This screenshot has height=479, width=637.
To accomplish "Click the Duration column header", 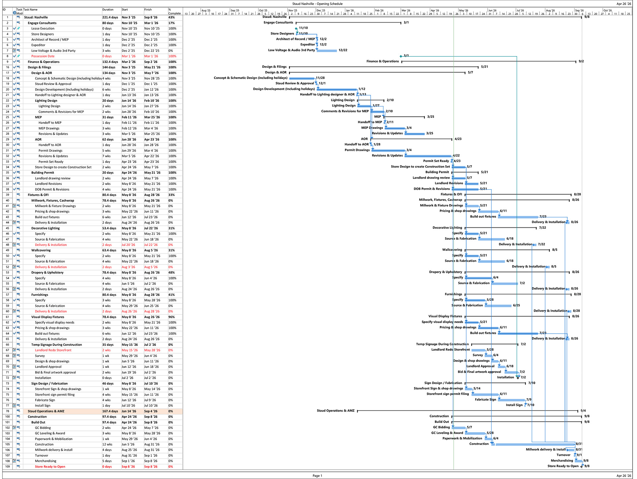I will [111, 12].
